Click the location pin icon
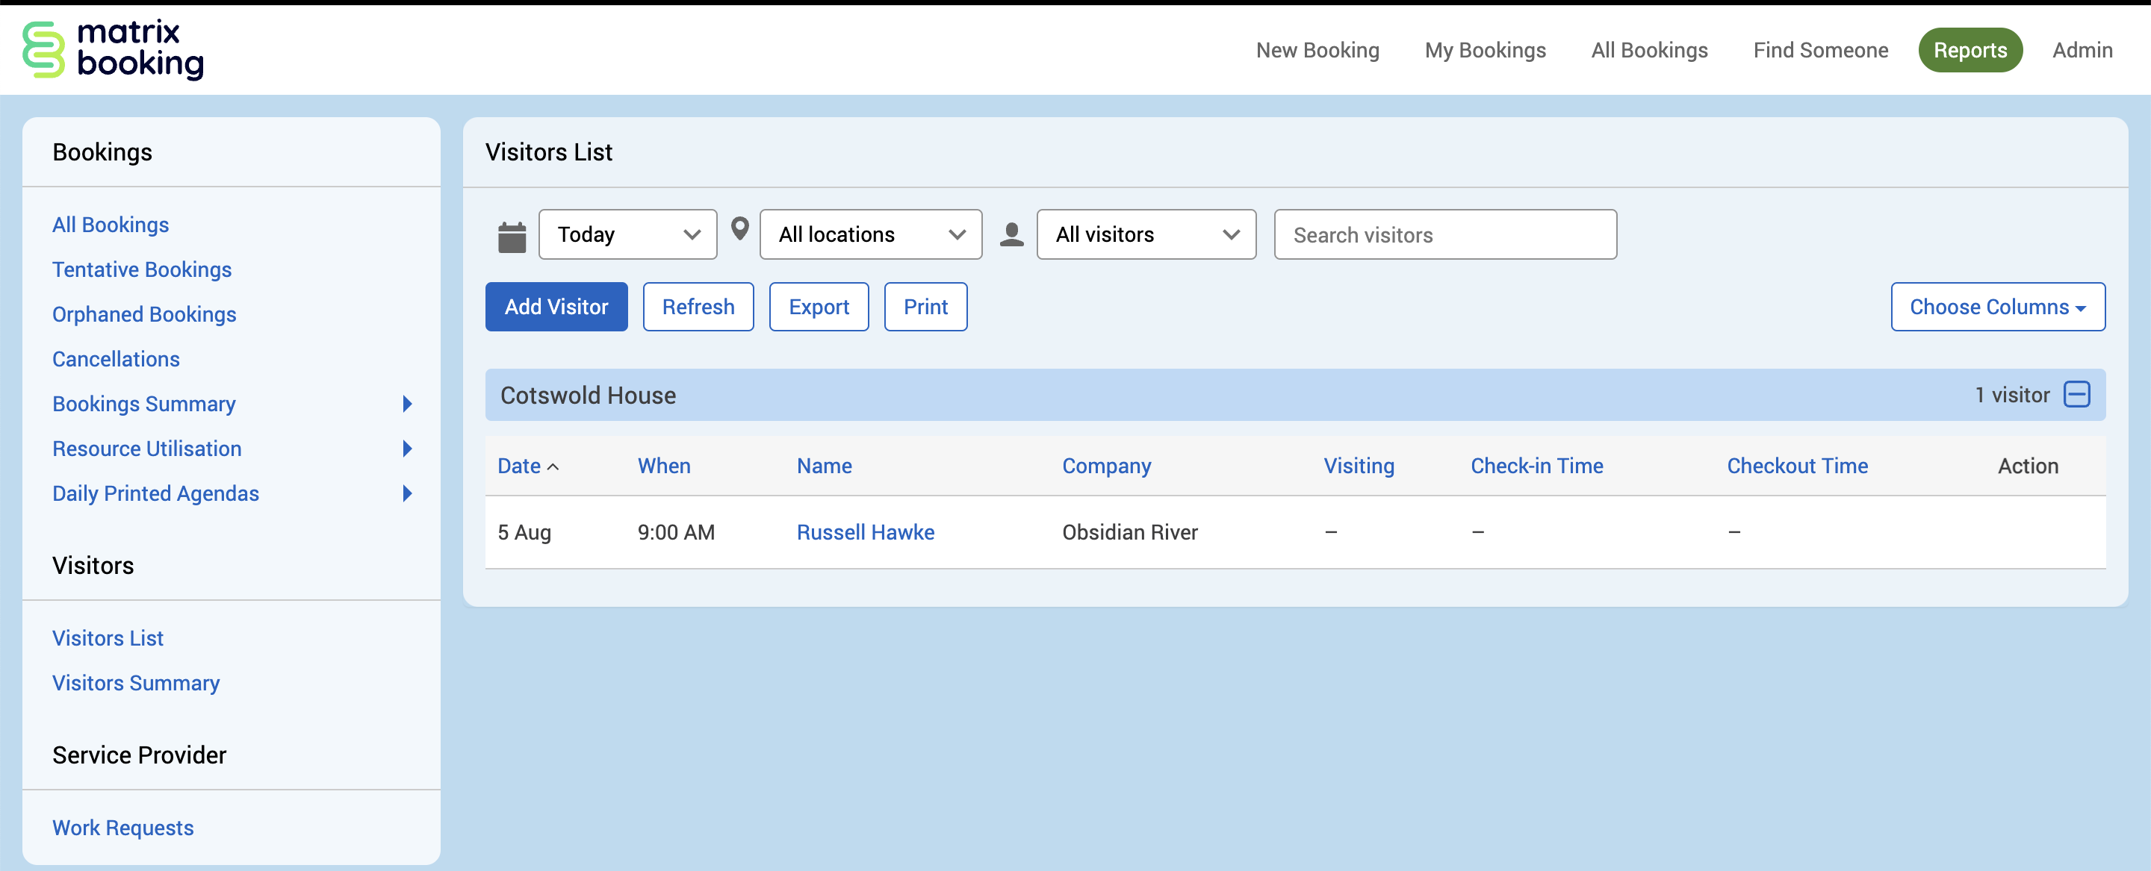This screenshot has height=871, width=2151. (740, 228)
